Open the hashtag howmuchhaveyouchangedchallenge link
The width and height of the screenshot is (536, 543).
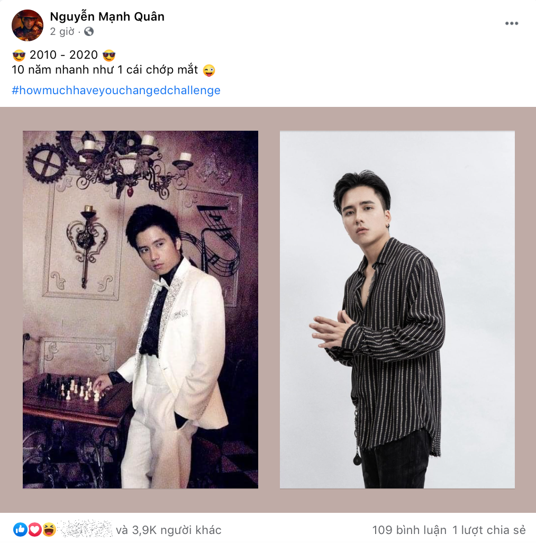click(x=116, y=90)
